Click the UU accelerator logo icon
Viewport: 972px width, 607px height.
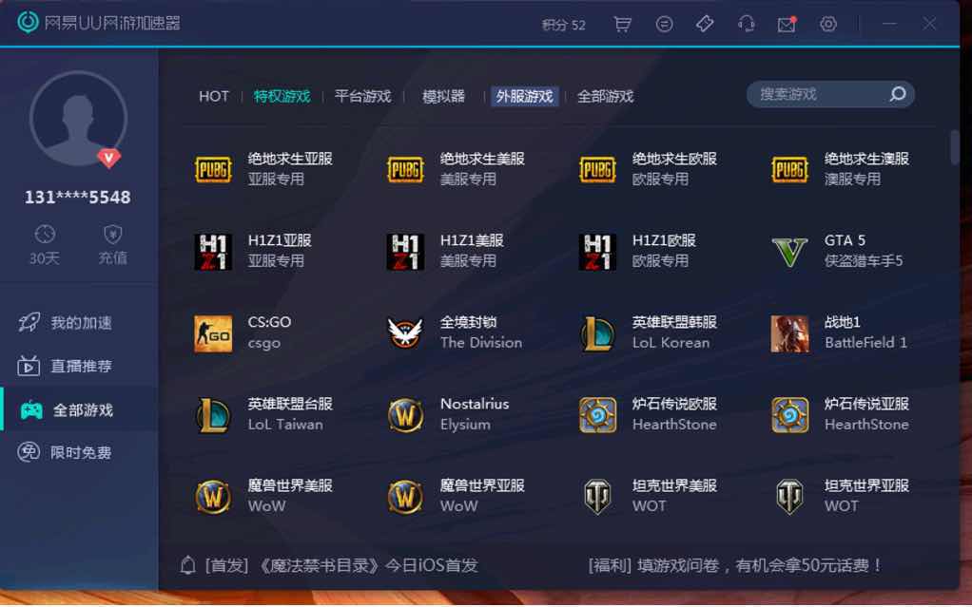tap(28, 22)
